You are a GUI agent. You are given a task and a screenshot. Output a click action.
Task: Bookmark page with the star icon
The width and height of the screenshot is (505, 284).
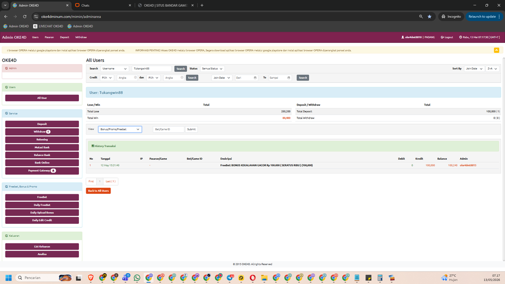point(430,16)
